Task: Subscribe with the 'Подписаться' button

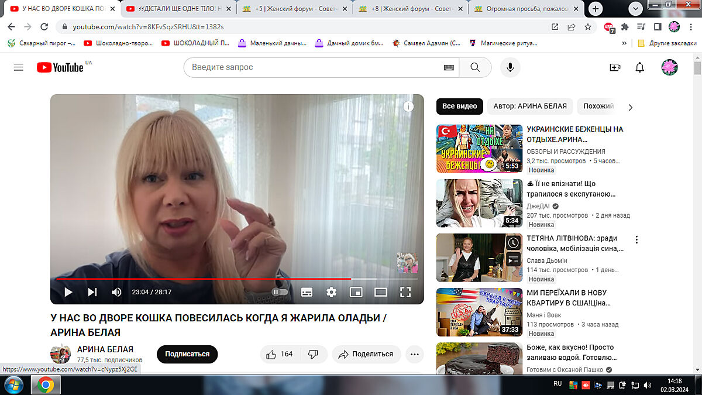Action: click(187, 354)
